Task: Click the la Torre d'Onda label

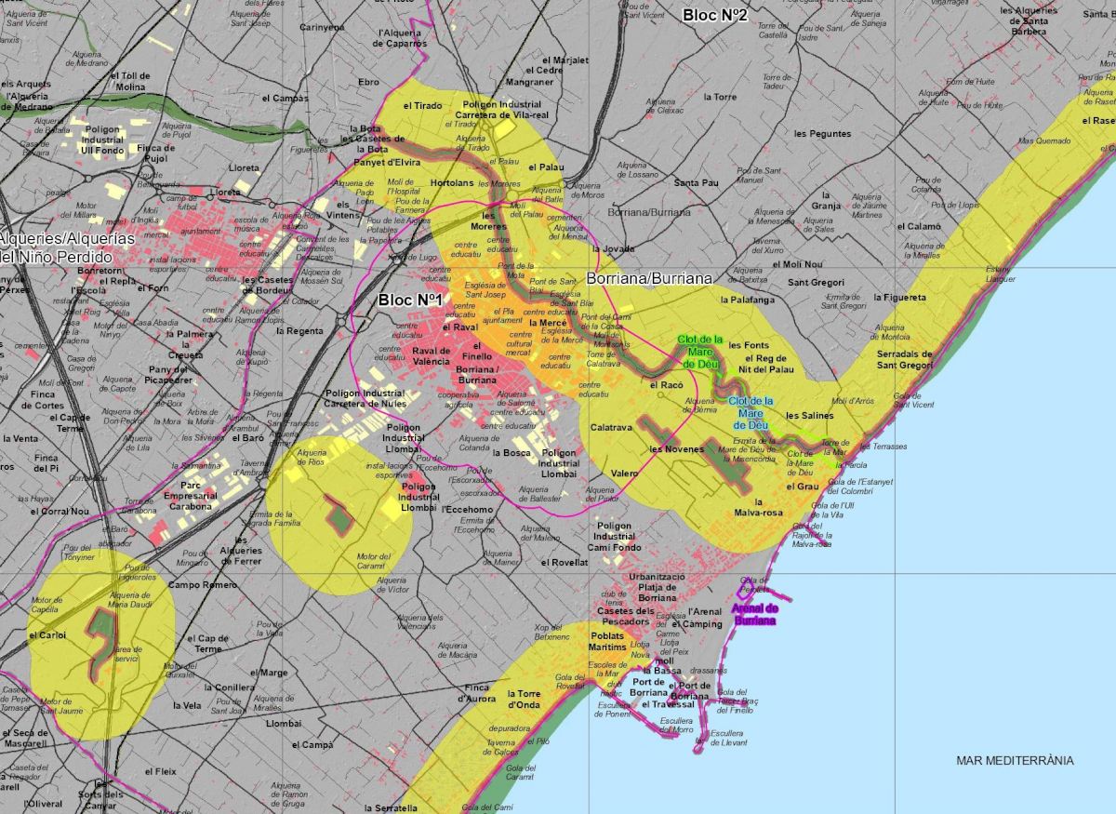Action: [x=524, y=699]
